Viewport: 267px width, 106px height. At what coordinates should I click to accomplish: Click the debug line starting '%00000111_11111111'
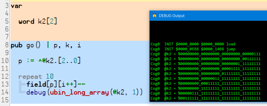[x=205, y=93]
